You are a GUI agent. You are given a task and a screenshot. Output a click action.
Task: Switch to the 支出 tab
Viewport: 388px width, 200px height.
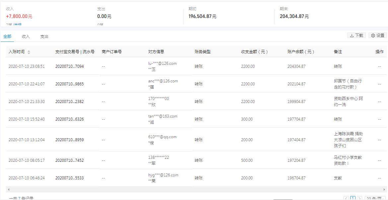coord(44,37)
